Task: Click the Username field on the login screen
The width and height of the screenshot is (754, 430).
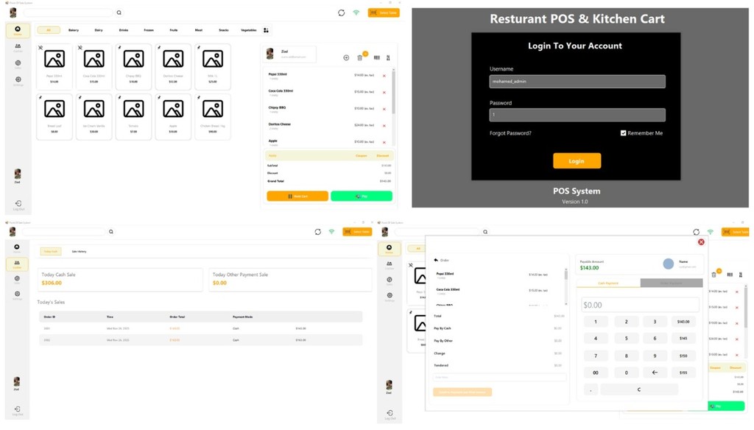Action: click(577, 81)
